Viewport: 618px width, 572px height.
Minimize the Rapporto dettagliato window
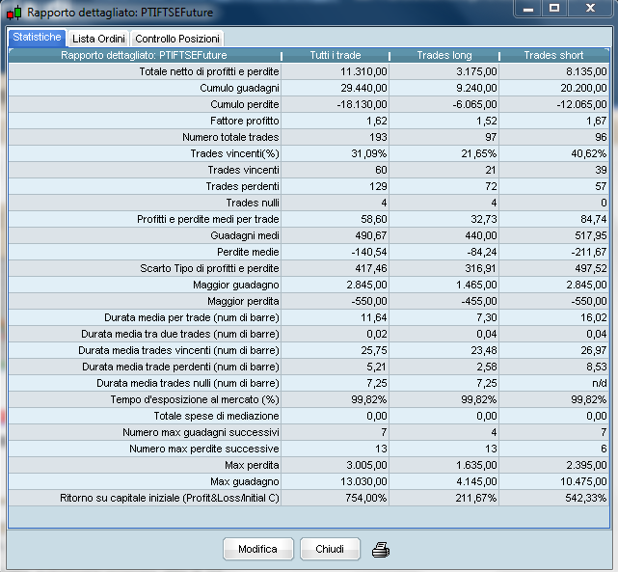pyautogui.click(x=528, y=8)
